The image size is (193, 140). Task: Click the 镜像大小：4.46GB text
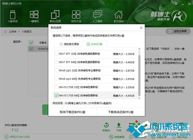124,62
